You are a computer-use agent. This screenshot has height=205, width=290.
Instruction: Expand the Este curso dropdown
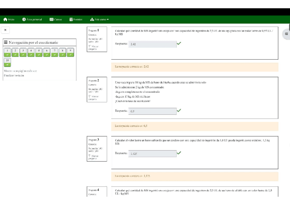[x=100, y=20]
